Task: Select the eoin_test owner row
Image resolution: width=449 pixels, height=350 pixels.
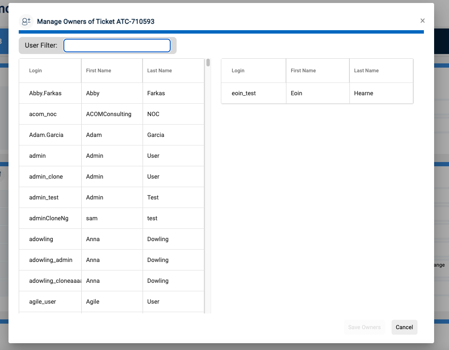Action: click(244, 93)
